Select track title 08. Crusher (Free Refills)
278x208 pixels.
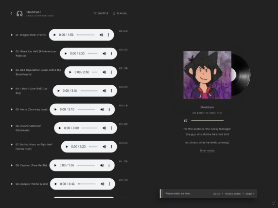point(31,165)
